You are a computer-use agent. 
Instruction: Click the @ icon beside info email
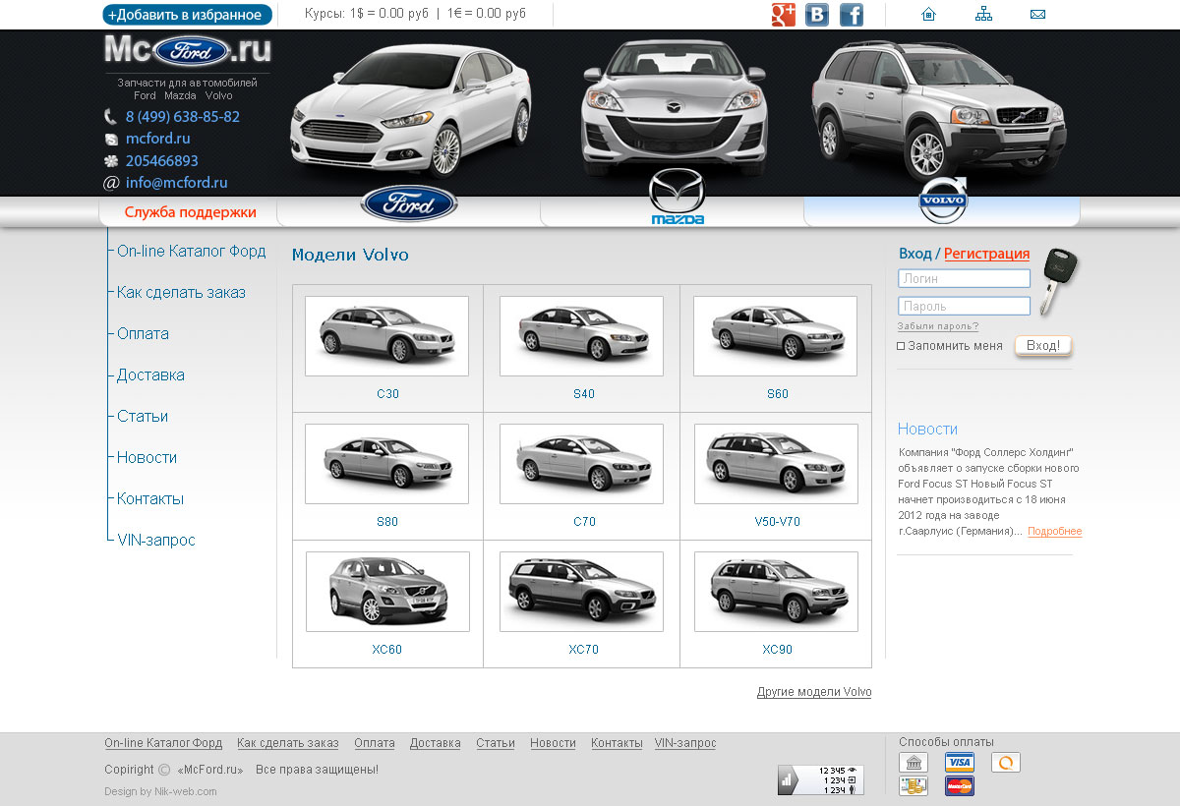(111, 183)
